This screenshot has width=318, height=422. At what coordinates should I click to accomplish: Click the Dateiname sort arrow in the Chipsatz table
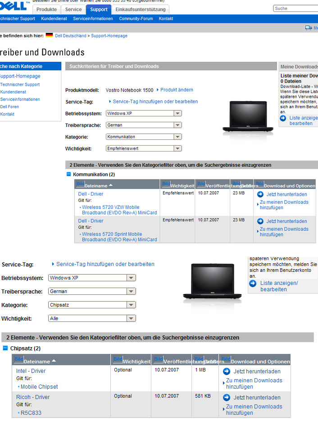(54, 361)
